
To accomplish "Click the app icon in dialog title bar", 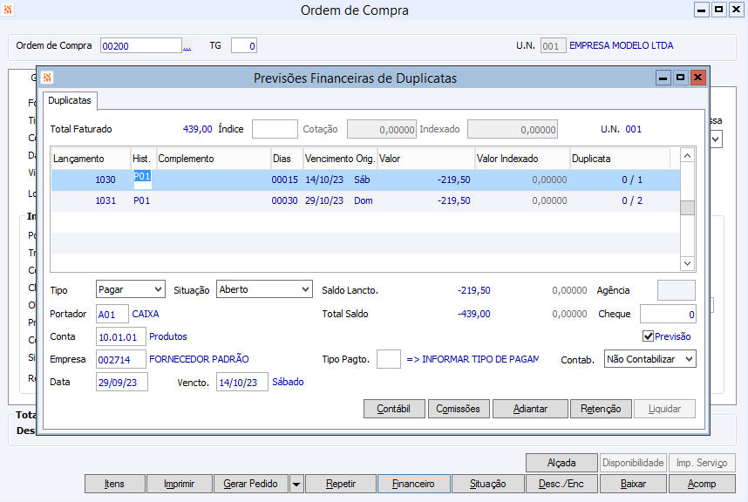I will pos(47,78).
